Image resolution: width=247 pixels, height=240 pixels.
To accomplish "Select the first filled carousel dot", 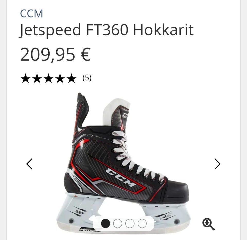I will (x=105, y=224).
